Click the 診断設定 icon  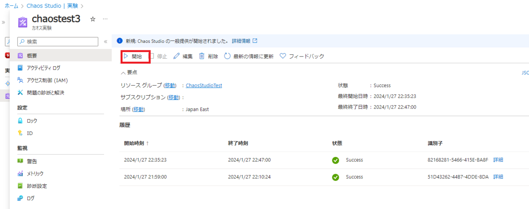[x=20, y=186]
